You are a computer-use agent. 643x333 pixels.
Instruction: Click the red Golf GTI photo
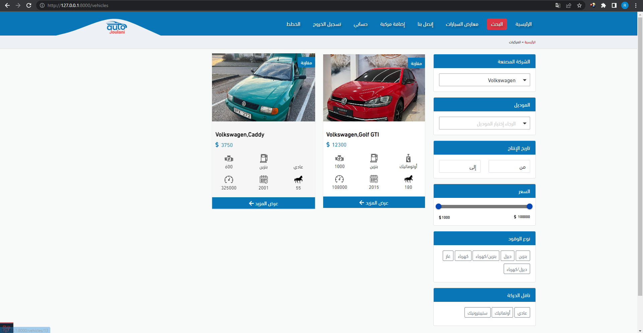point(374,88)
